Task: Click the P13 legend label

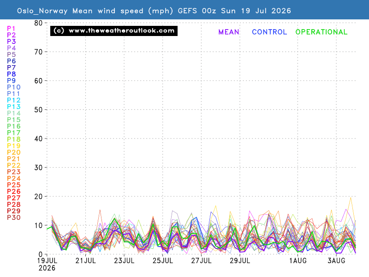Action: [14, 107]
